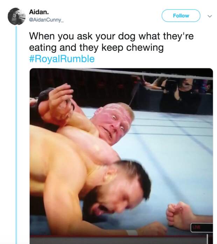The width and height of the screenshot is (217, 244).
Task: Open Aidan's profile avatar picture
Action: (x=17, y=16)
